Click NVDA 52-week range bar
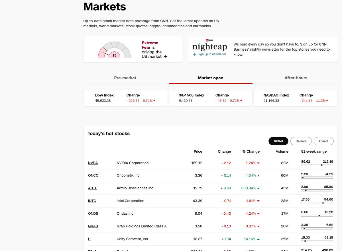Screen dimensions: 342x251 (317, 165)
